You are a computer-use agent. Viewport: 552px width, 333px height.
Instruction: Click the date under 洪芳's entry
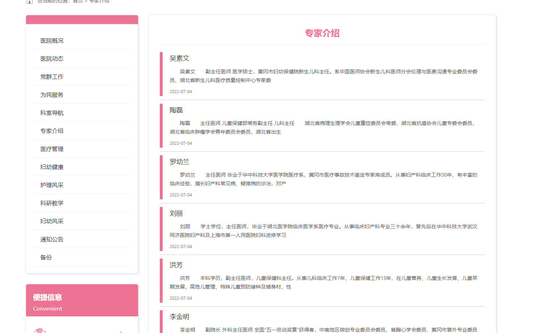[181, 298]
